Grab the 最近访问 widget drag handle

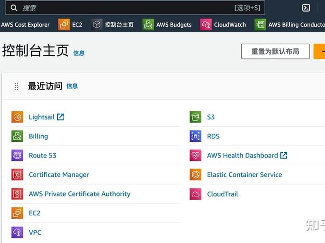16,86
